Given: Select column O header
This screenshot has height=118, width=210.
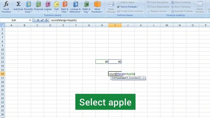Looking at the screenshot, I should (x=193, y=25).
